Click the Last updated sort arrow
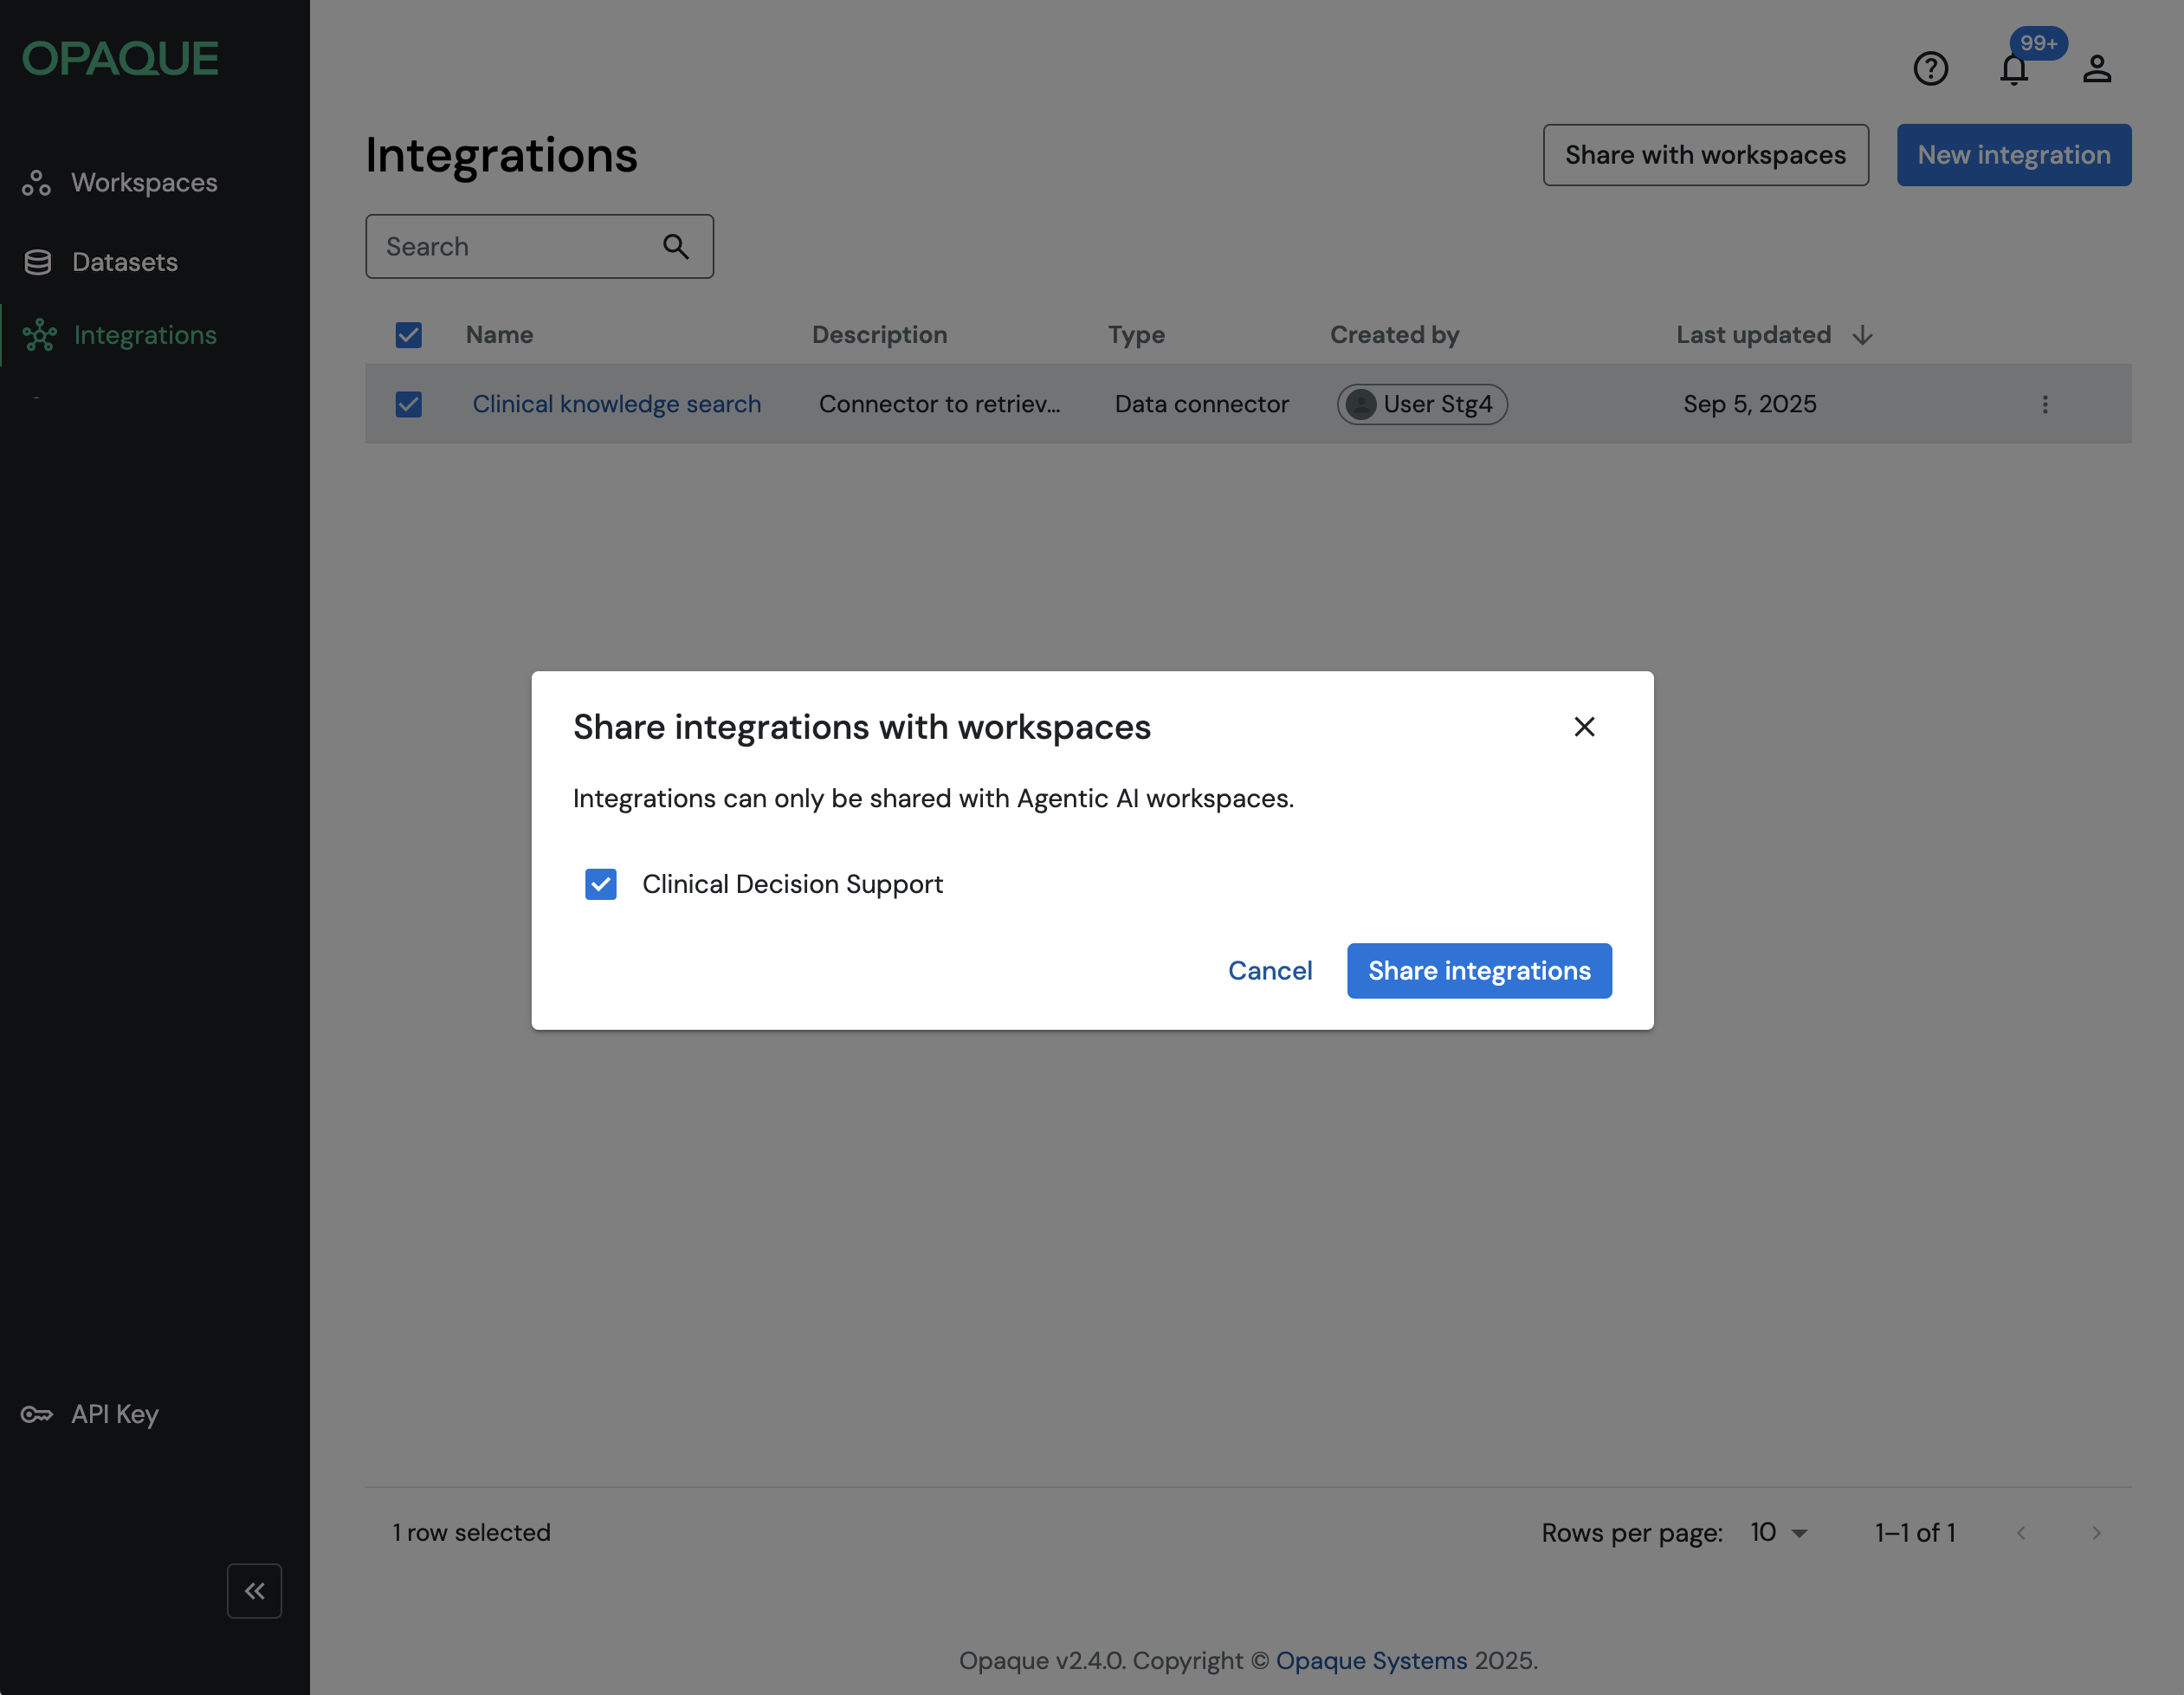 (1862, 335)
